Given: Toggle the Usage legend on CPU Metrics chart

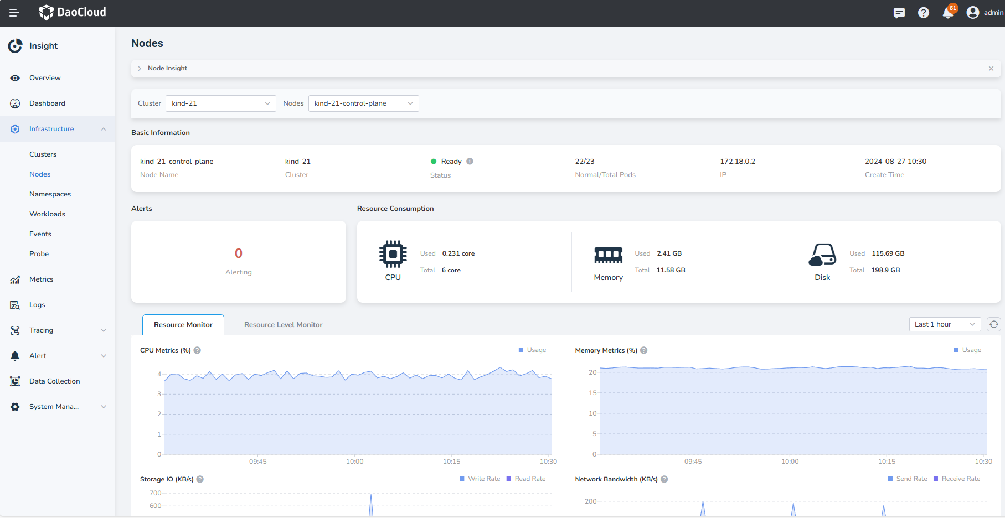Looking at the screenshot, I should pos(532,350).
